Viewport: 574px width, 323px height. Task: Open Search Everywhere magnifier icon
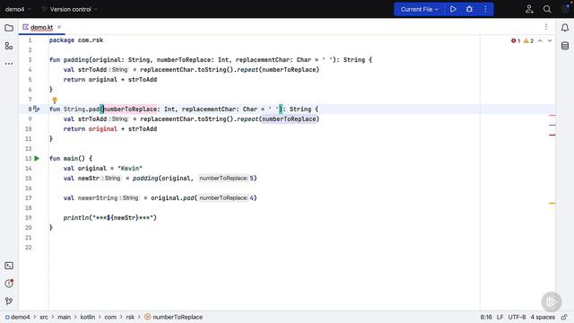point(547,9)
